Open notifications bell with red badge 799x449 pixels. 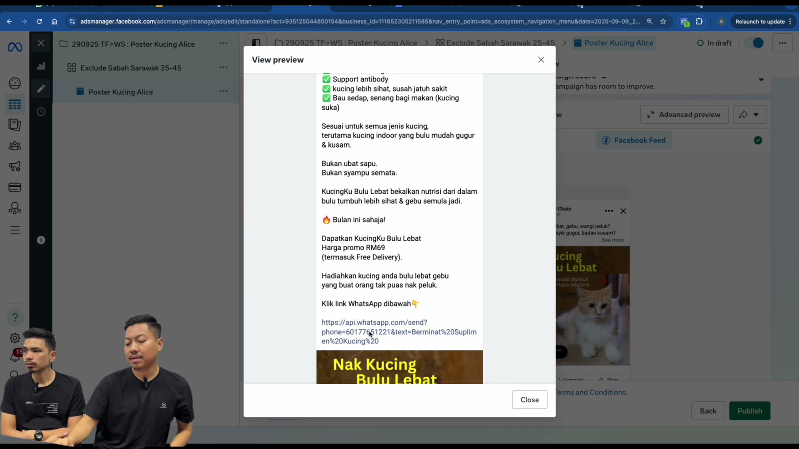[16, 356]
